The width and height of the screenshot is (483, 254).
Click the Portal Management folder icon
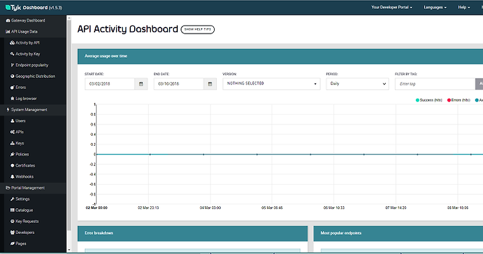[8, 187]
